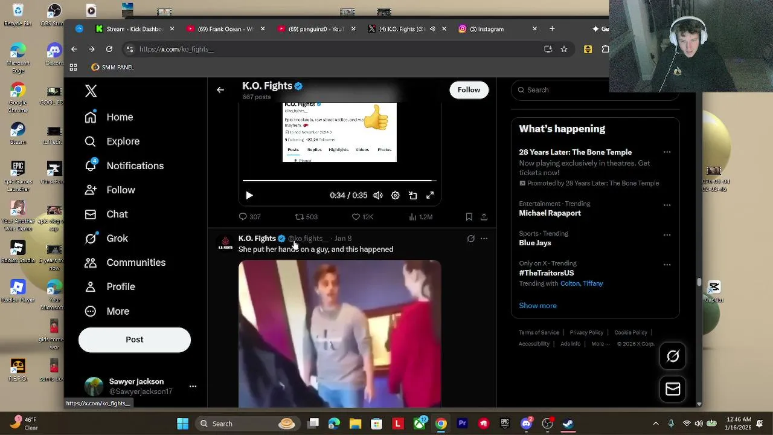This screenshot has width=773, height=435.
Task: Open replies with 307 comments
Action: (250, 217)
